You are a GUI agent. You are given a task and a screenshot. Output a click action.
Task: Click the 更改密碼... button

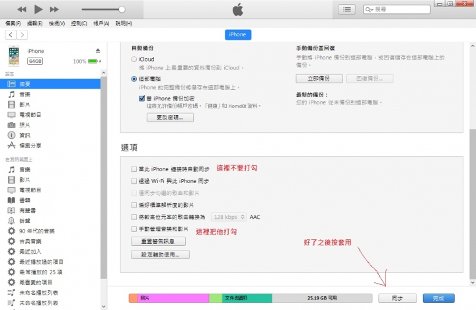tap(170, 118)
